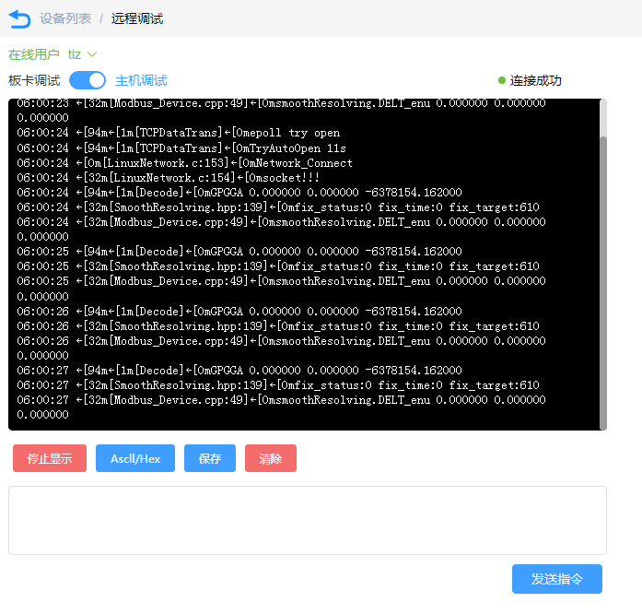The height and width of the screenshot is (614, 642).
Task: Expand the chevron arrow beside tlz
Action: click(x=92, y=55)
